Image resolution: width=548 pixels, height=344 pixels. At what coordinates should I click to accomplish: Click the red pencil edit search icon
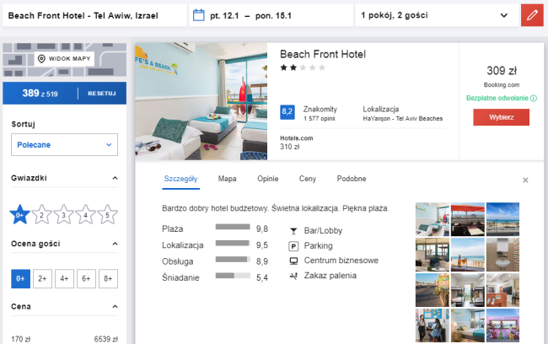(530, 15)
